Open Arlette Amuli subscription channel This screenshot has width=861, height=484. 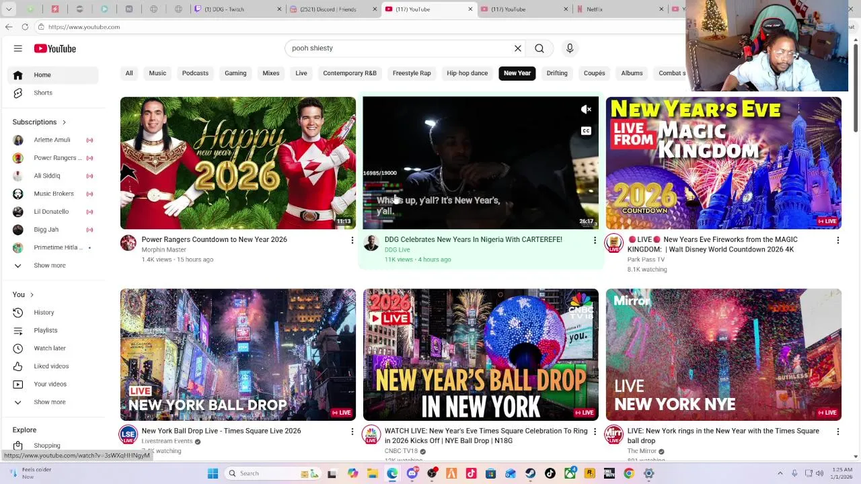click(54, 140)
